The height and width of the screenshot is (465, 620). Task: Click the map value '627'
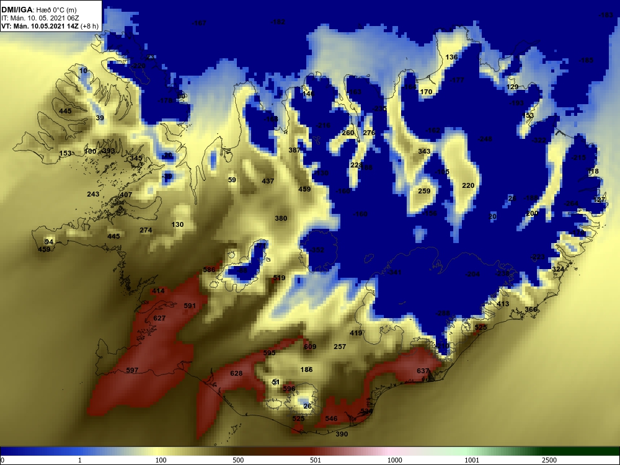click(159, 318)
